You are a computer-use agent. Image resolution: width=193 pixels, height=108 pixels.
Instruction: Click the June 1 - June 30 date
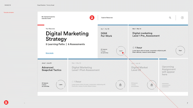point(47,63)
